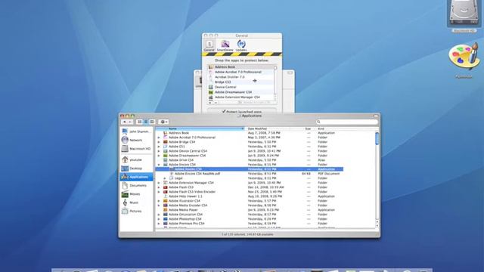Screen dimensions: 484x272
Task: Open Desktop in the Finder sidebar
Action: pos(136,168)
